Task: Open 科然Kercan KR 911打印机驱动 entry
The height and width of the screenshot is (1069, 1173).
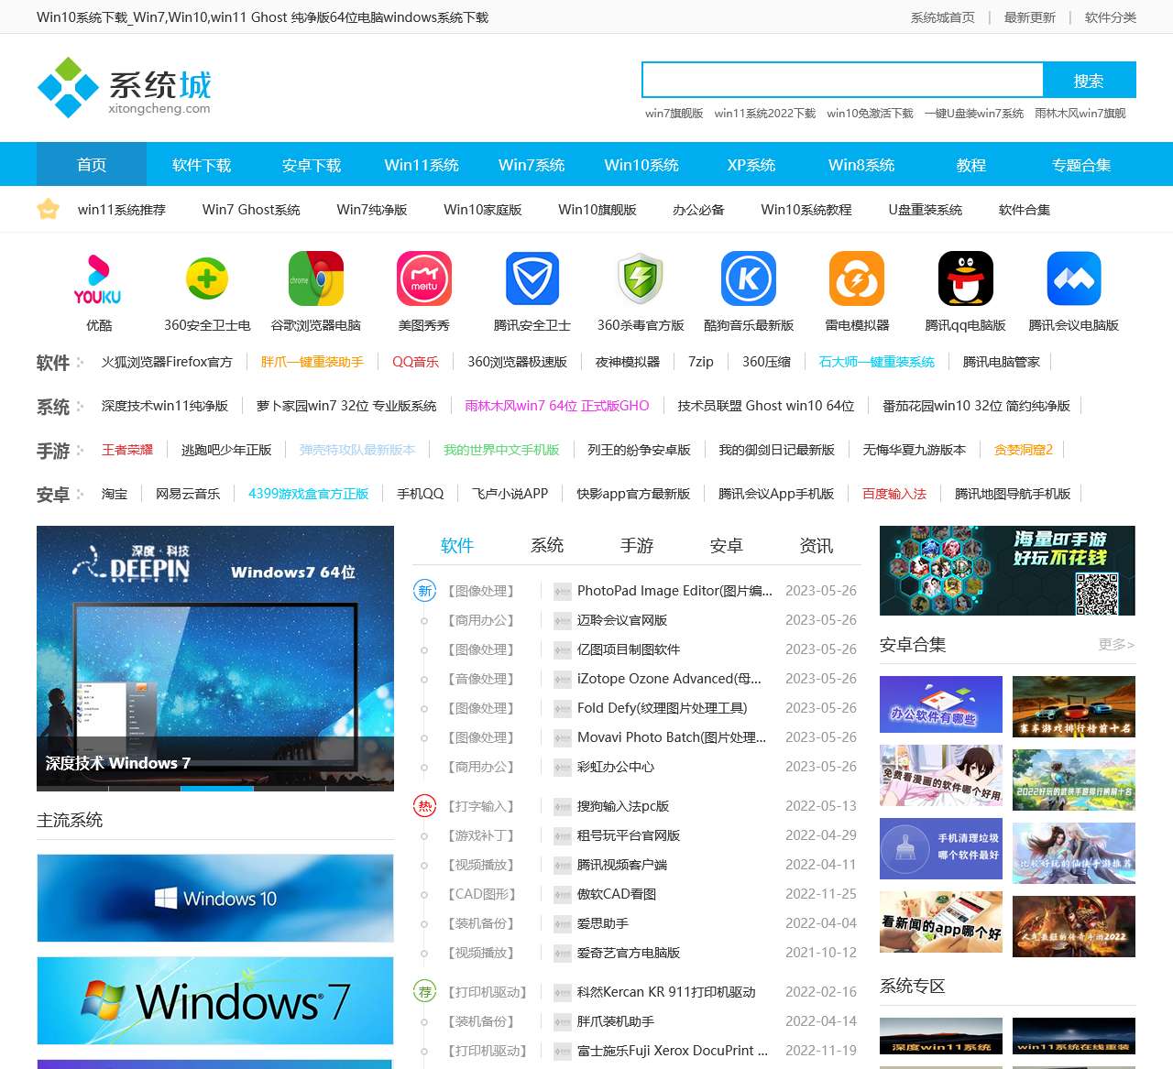Action: point(666,992)
